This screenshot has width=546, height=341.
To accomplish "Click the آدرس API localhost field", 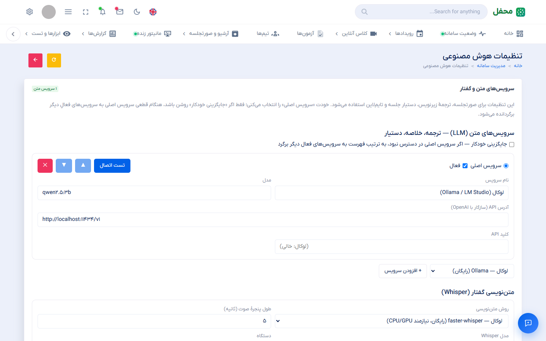I will pos(273,220).
